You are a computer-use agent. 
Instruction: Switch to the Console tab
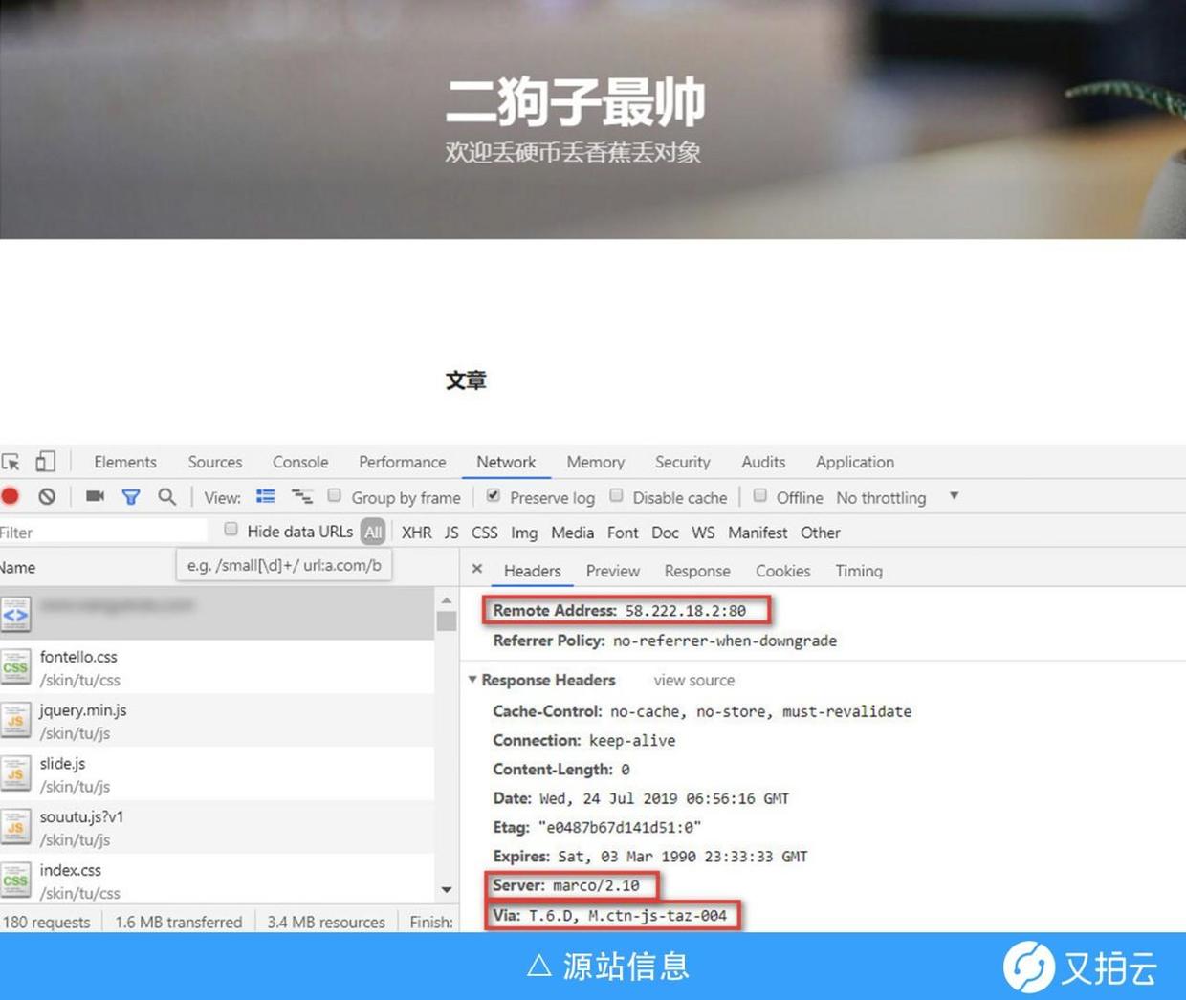299,462
